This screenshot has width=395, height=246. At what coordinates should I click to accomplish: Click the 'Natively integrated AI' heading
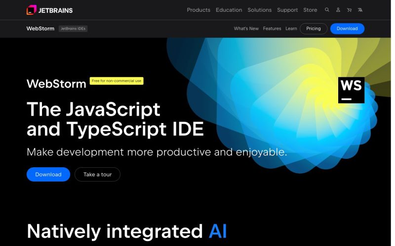coord(127,231)
